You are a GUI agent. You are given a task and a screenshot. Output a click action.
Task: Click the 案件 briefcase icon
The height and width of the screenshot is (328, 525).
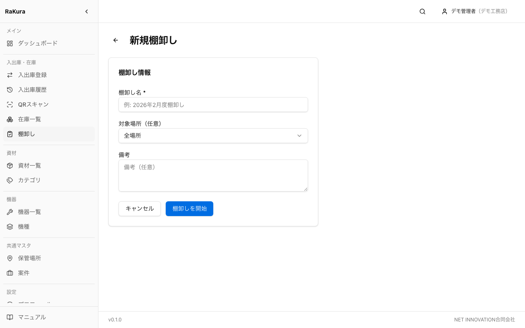pyautogui.click(x=10, y=273)
